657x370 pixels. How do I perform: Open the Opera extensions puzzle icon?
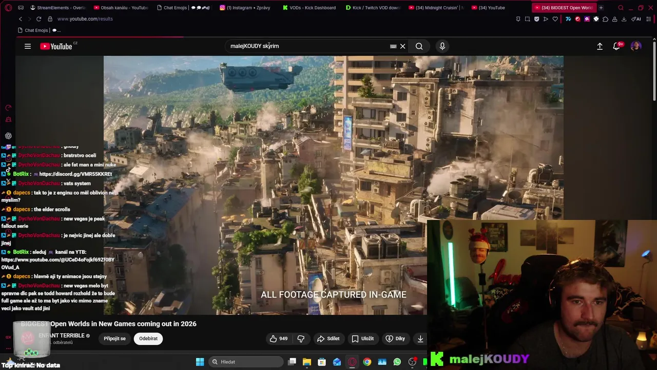point(605,19)
